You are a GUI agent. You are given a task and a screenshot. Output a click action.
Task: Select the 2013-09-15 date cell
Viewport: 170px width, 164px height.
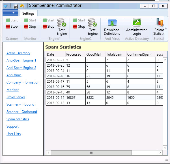(56, 92)
